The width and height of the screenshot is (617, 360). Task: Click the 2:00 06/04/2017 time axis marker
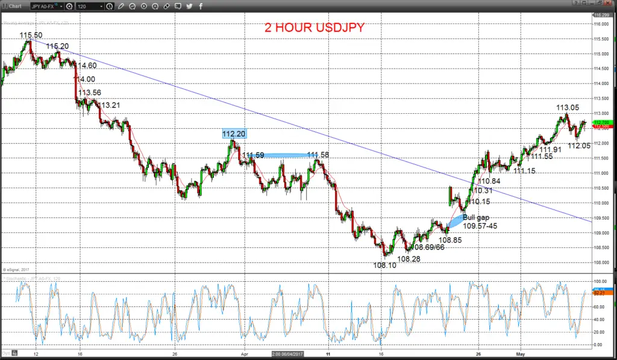[x=287, y=354]
